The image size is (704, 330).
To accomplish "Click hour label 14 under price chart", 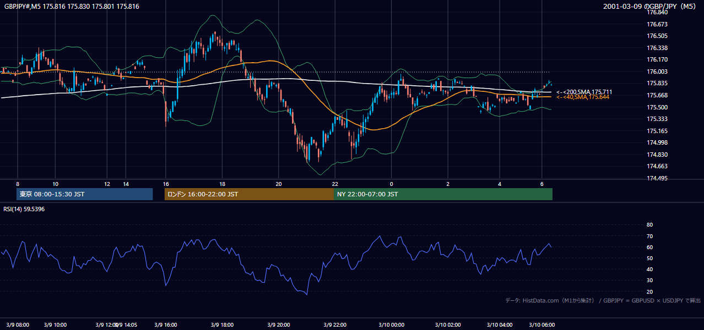I will pyautogui.click(x=126, y=184).
